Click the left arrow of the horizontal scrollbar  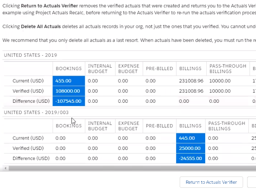[x=4, y=168]
